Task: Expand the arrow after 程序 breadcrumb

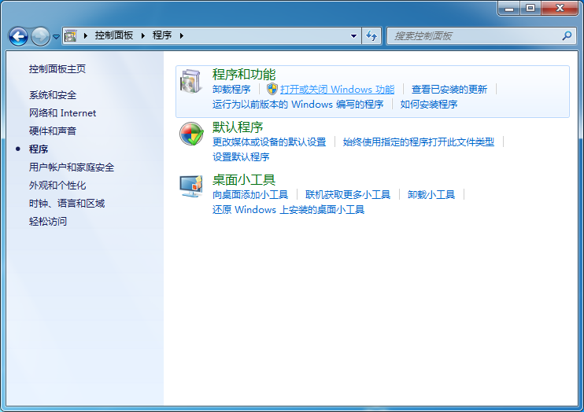Action: click(x=181, y=35)
